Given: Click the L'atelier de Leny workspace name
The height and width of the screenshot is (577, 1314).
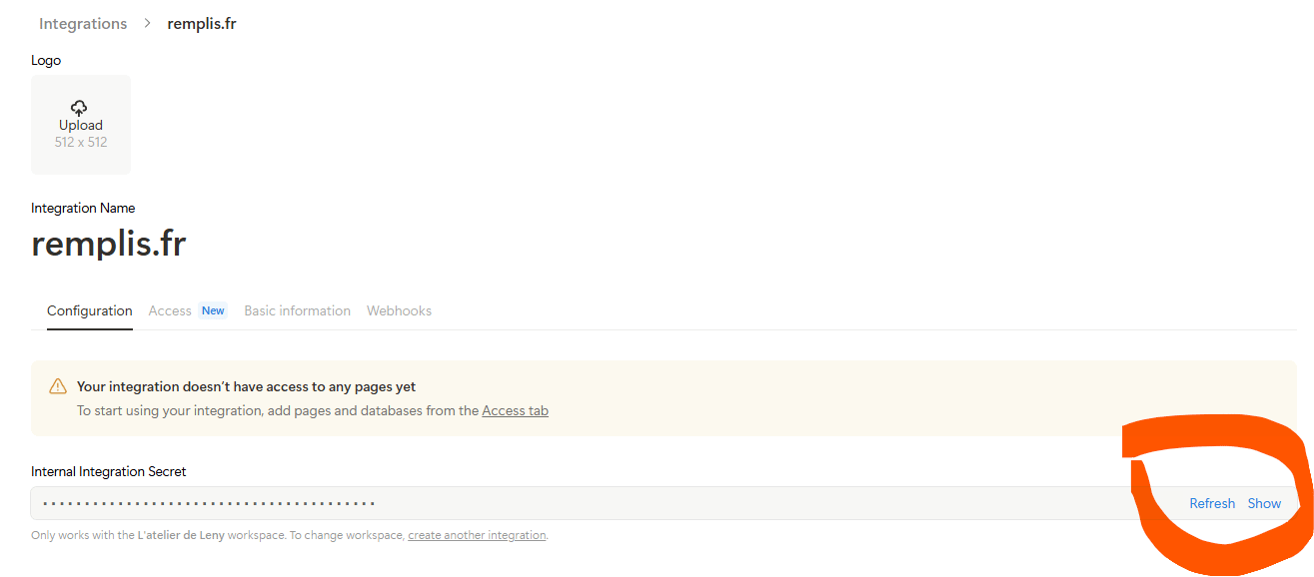Looking at the screenshot, I should click(180, 535).
